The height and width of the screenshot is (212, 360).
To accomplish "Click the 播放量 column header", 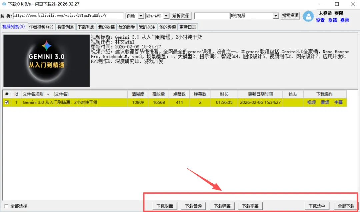I will click(x=159, y=94).
